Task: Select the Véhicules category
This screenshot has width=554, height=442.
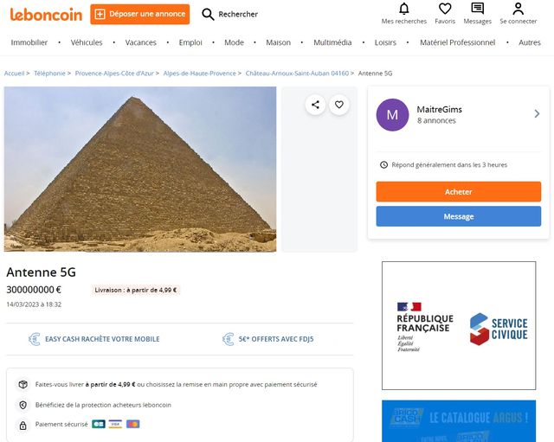Action: point(87,42)
